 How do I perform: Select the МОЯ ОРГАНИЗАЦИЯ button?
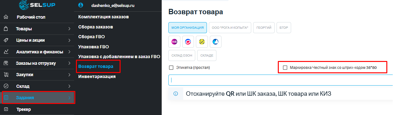coord(188,27)
